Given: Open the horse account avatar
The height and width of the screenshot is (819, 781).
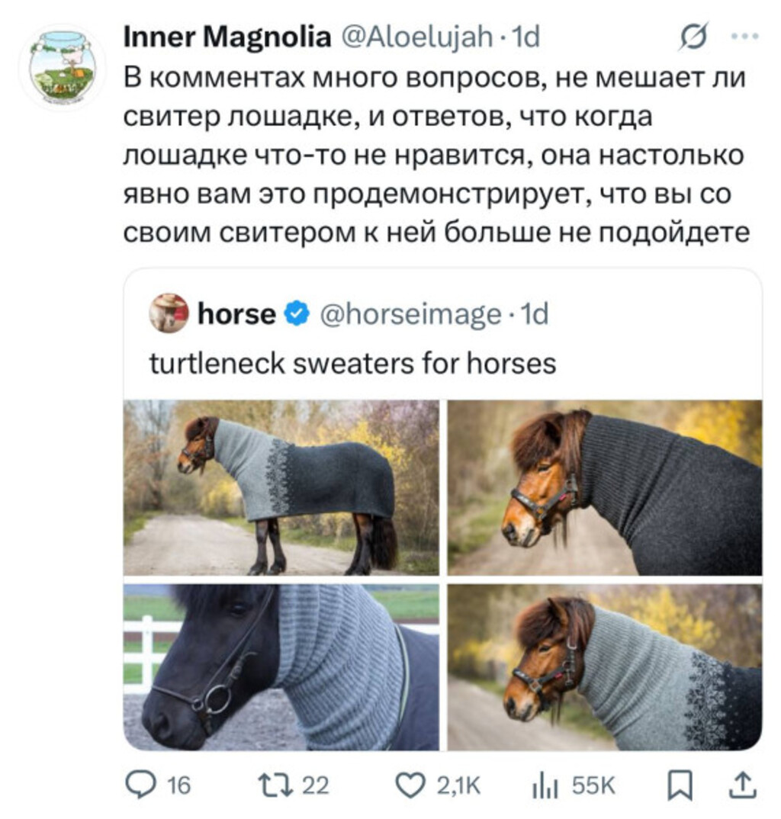Looking at the screenshot, I should [169, 313].
